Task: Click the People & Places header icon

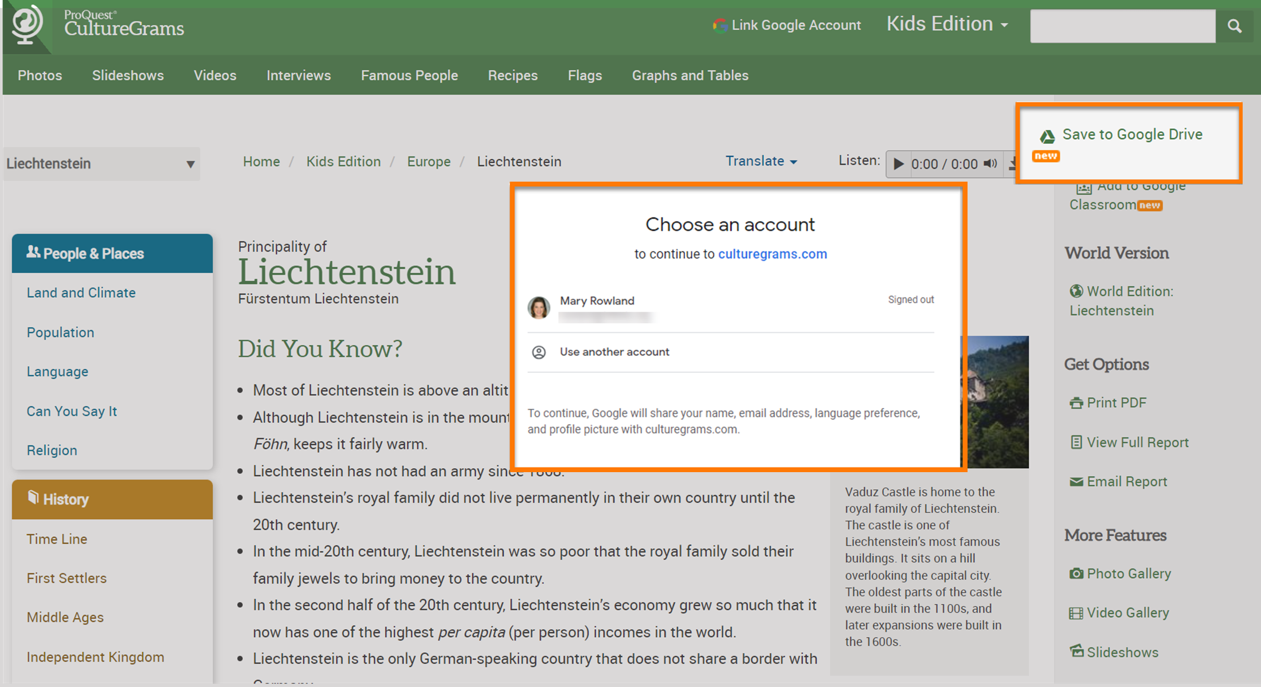Action: (33, 252)
